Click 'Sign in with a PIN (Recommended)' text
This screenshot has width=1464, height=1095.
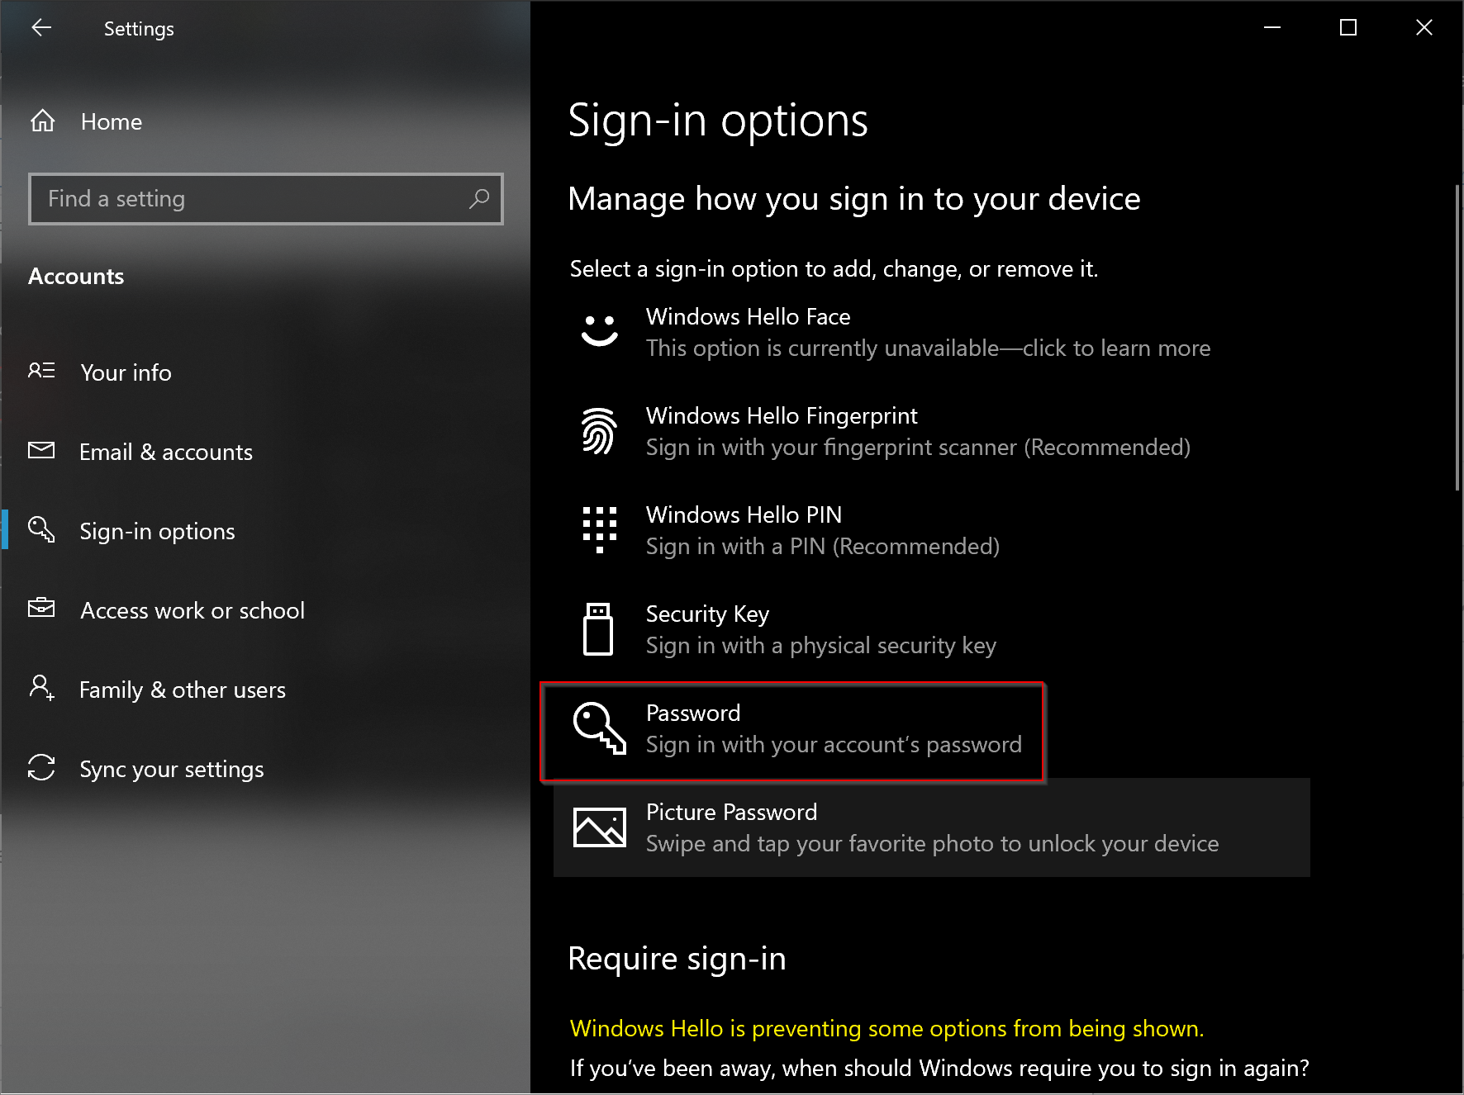[x=823, y=547]
